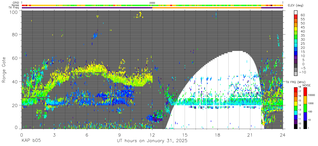318x146 pixels.
Task: Click the '24' tick on UT hours axis
Action: (283, 135)
